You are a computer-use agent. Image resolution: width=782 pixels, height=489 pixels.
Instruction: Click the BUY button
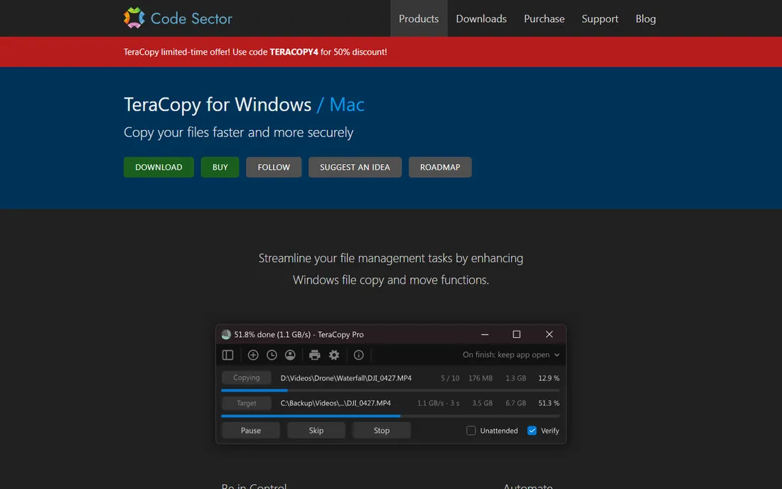pyautogui.click(x=220, y=167)
